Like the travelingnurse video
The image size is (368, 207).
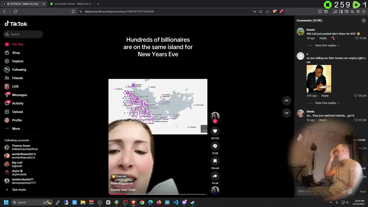point(215,131)
